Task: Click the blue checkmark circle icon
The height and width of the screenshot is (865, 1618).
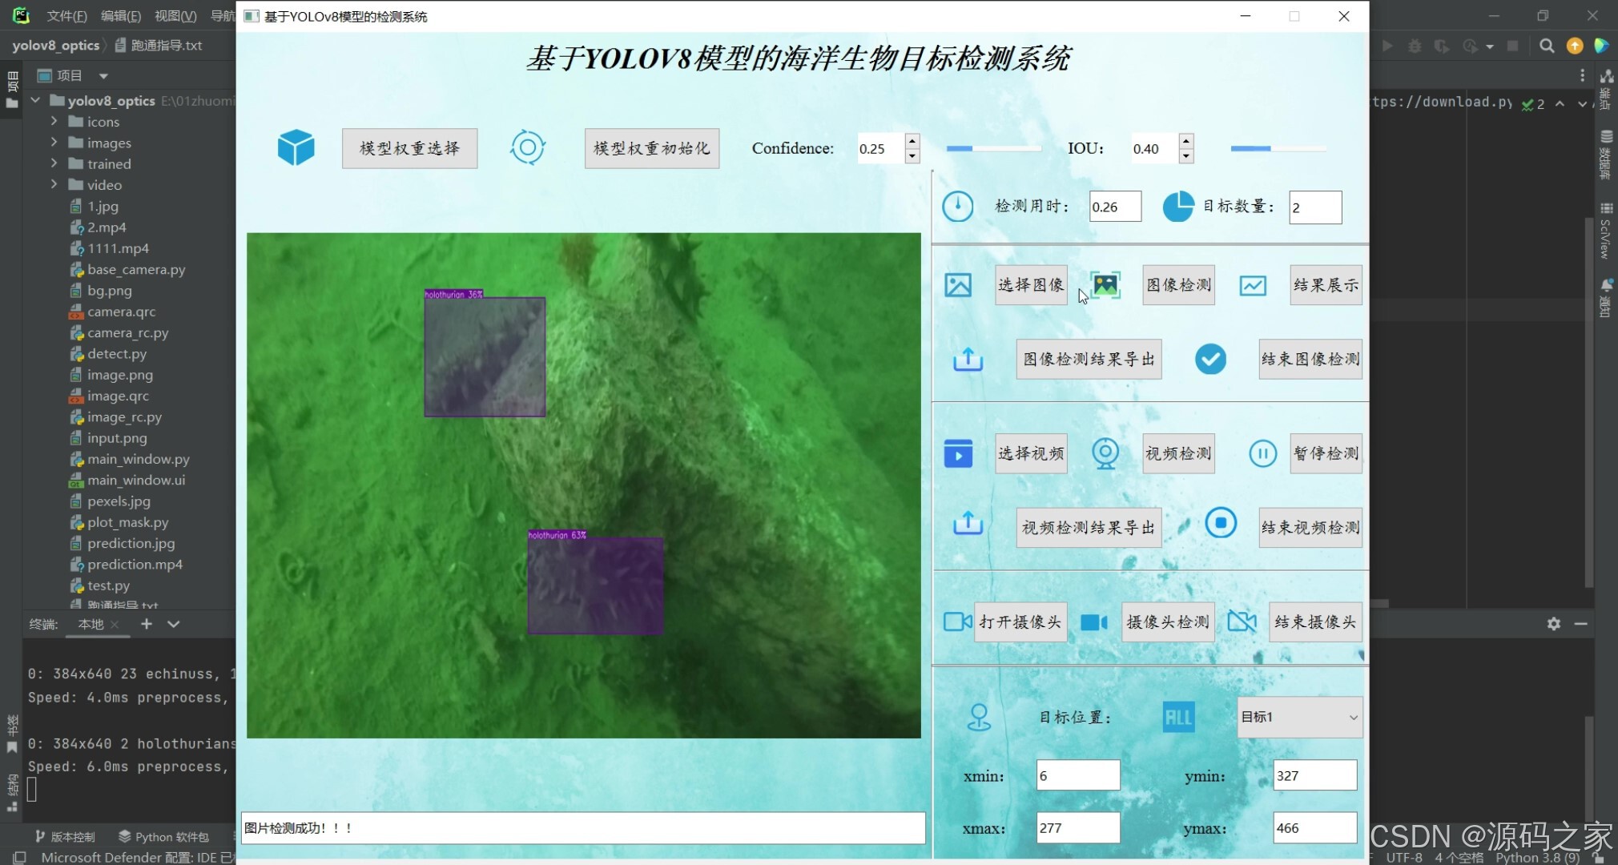Action: 1210,359
